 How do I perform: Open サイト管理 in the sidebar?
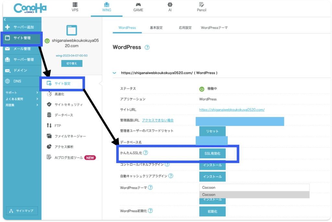click(x=22, y=38)
